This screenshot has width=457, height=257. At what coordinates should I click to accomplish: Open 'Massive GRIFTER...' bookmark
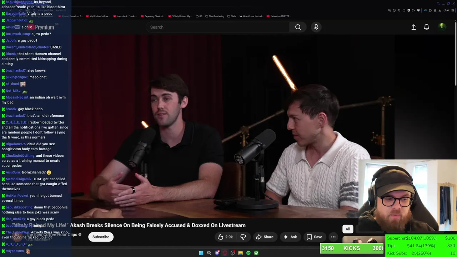tap(279, 16)
